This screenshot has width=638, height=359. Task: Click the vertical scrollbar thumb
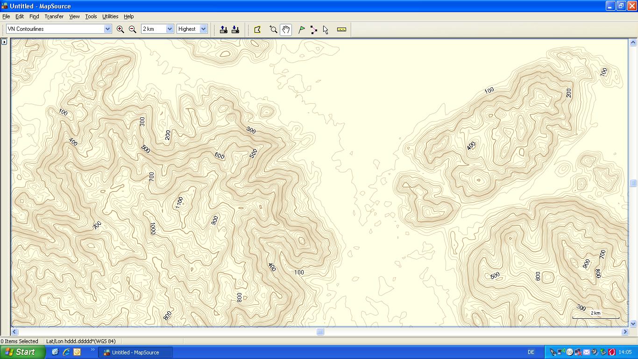tap(633, 183)
